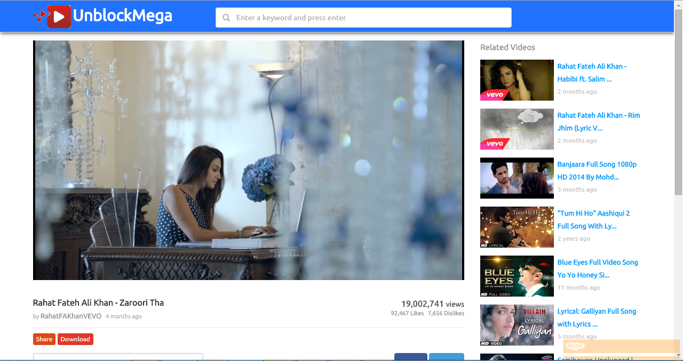Viewport: 683px width, 361px height.
Task: Open Blue Eyes Full Video Song link
Action: (598, 268)
